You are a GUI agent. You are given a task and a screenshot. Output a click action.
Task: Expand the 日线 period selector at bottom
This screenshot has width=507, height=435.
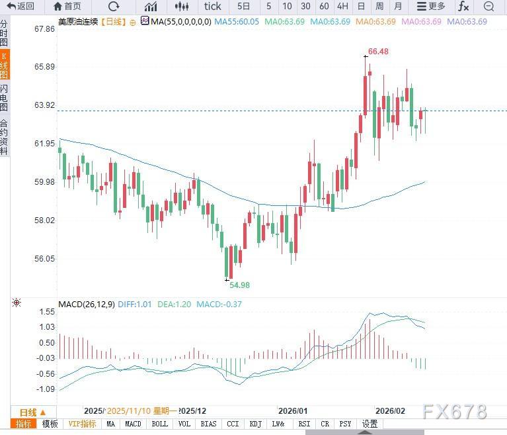click(x=32, y=412)
